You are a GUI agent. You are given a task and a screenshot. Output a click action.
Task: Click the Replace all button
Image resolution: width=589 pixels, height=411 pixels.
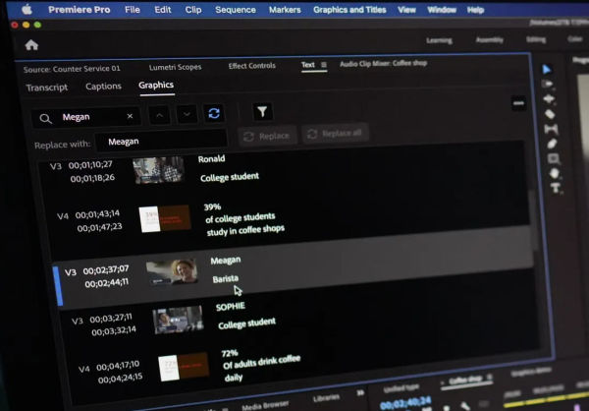[x=335, y=134]
